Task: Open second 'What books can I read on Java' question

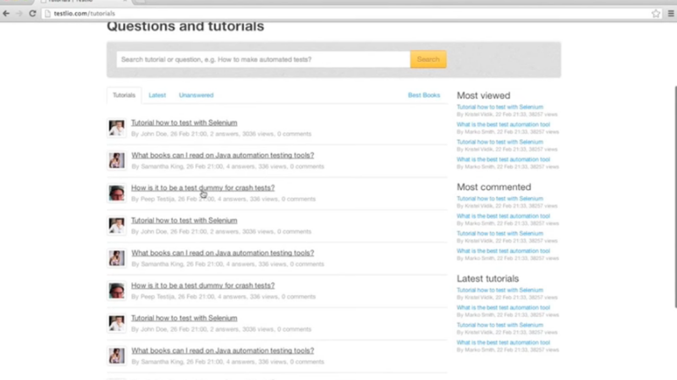Action: [x=223, y=253]
